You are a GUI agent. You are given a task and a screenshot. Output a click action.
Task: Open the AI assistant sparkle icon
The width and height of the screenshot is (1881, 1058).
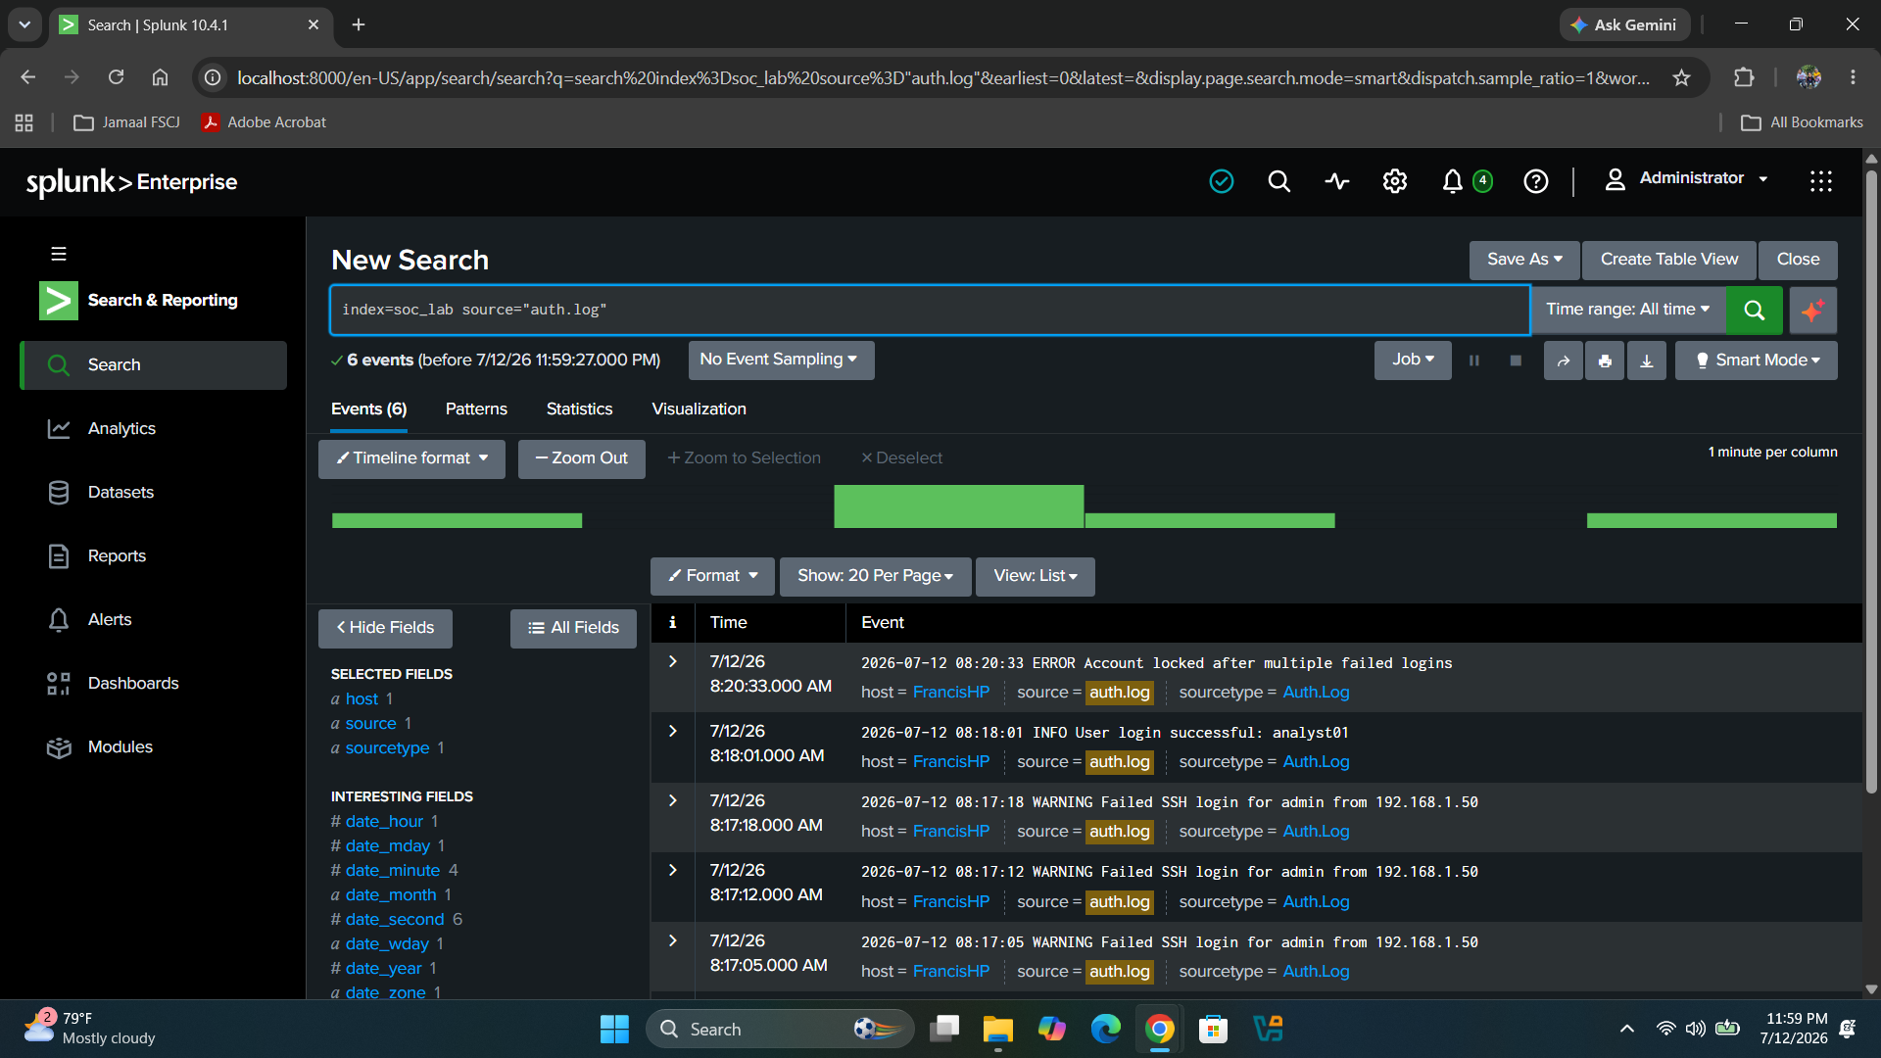tap(1812, 310)
